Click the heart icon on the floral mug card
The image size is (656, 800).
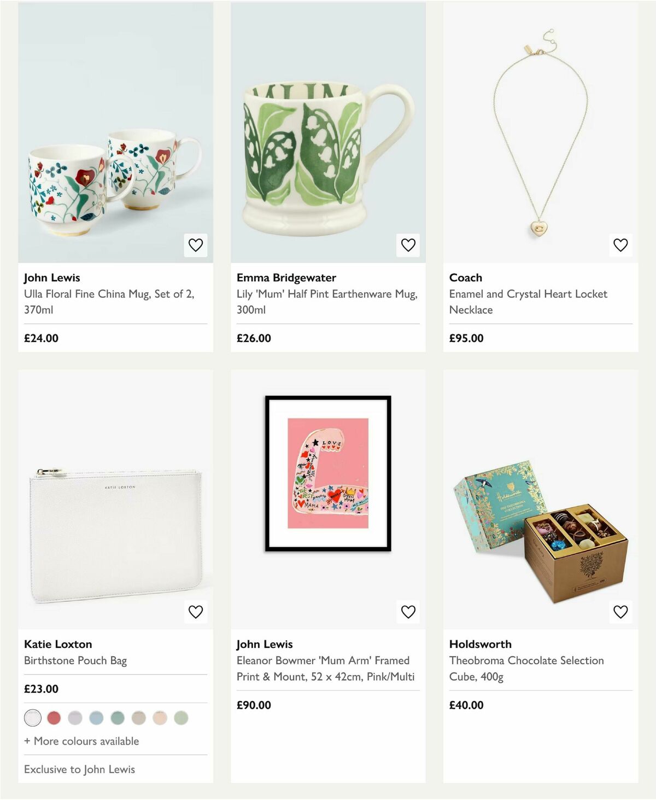click(x=196, y=245)
